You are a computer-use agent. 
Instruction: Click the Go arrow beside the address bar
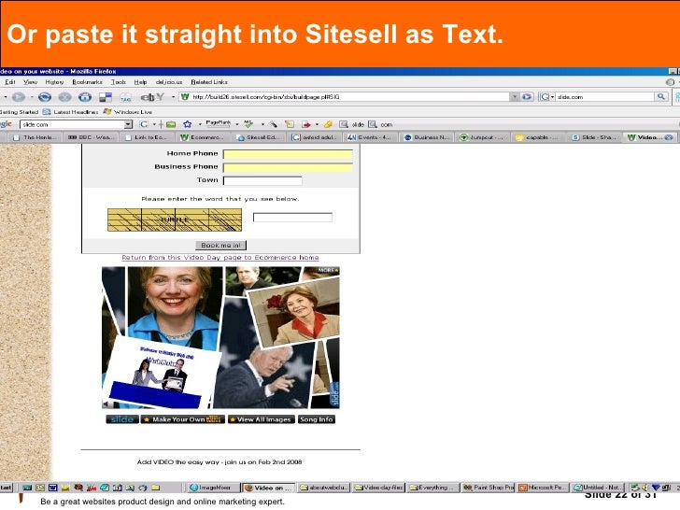(527, 97)
